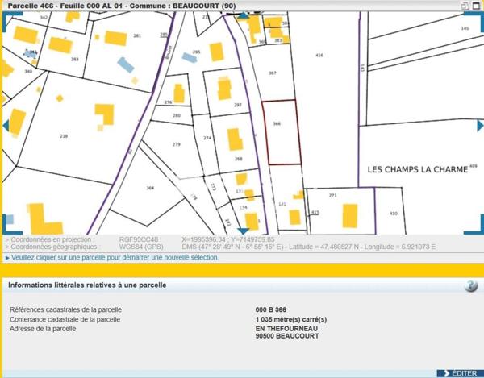Screen dimensions: 484x378
Task: Select parcel 281 on the map
Action: point(137,35)
